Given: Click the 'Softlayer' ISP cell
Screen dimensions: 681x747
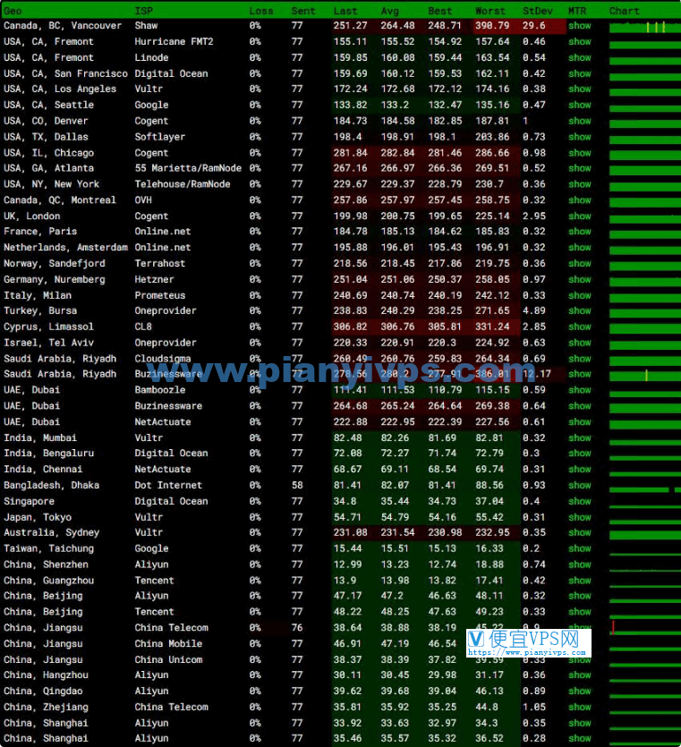Looking at the screenshot, I should [x=160, y=137].
